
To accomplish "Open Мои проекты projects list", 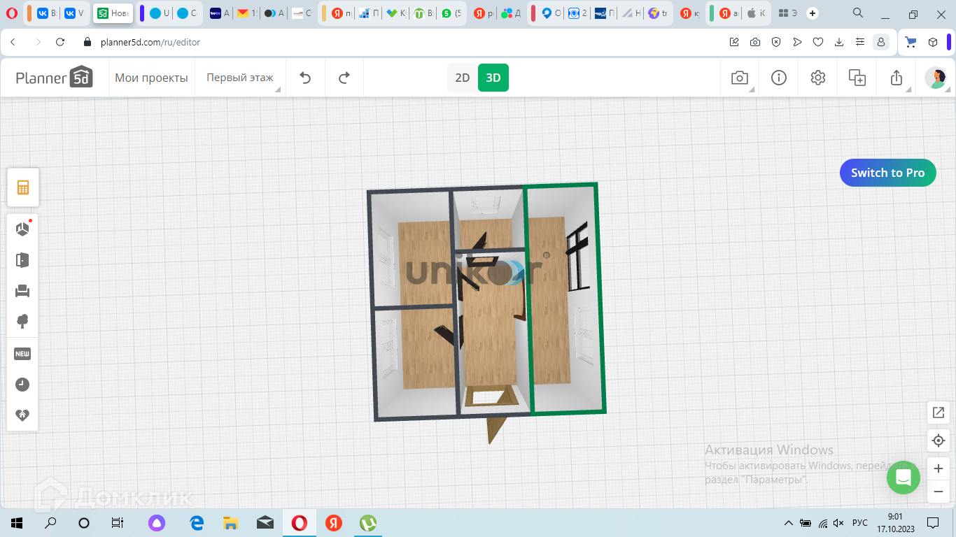I will [x=151, y=78].
